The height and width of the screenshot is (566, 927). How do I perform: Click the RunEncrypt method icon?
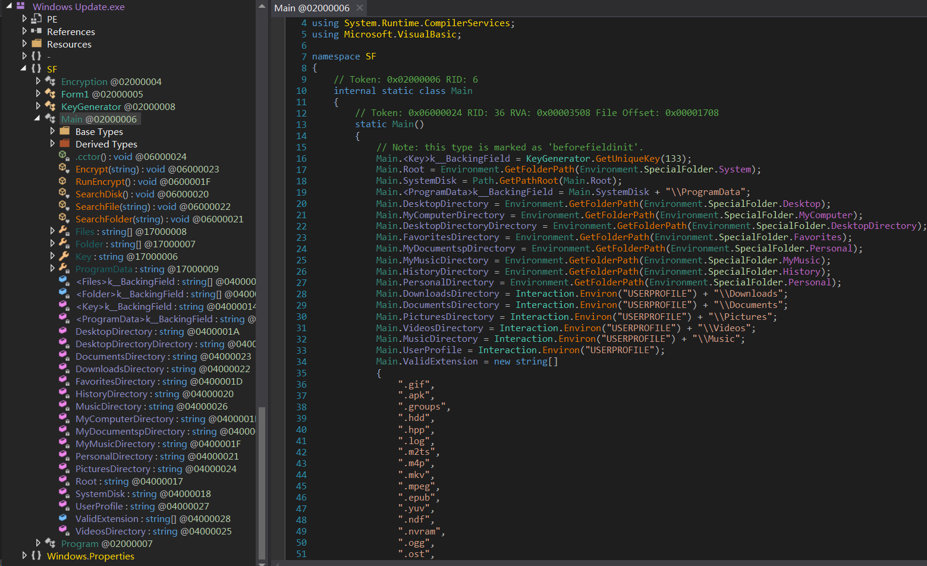coord(64,181)
